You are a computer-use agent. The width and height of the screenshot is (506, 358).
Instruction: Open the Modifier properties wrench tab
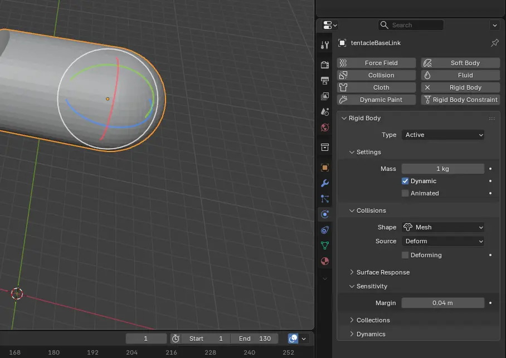coord(325,183)
